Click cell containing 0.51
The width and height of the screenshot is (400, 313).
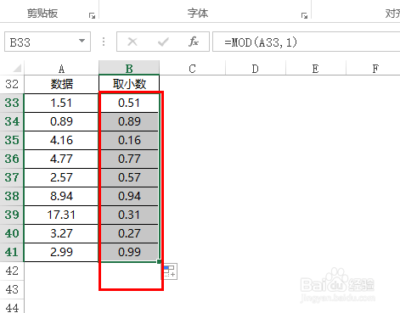129,103
